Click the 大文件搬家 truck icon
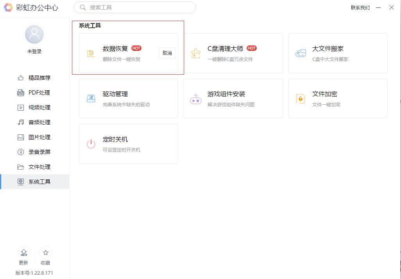The width and height of the screenshot is (401, 279). coord(301,53)
